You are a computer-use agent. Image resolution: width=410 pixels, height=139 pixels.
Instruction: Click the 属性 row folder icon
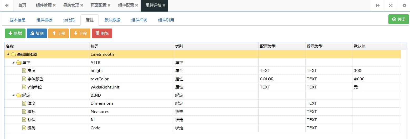[x=19, y=63]
